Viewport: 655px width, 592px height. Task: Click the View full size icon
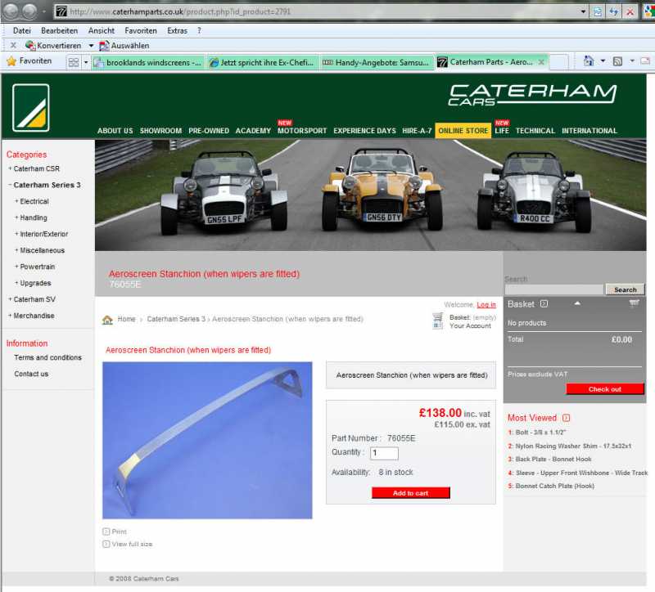click(x=106, y=544)
